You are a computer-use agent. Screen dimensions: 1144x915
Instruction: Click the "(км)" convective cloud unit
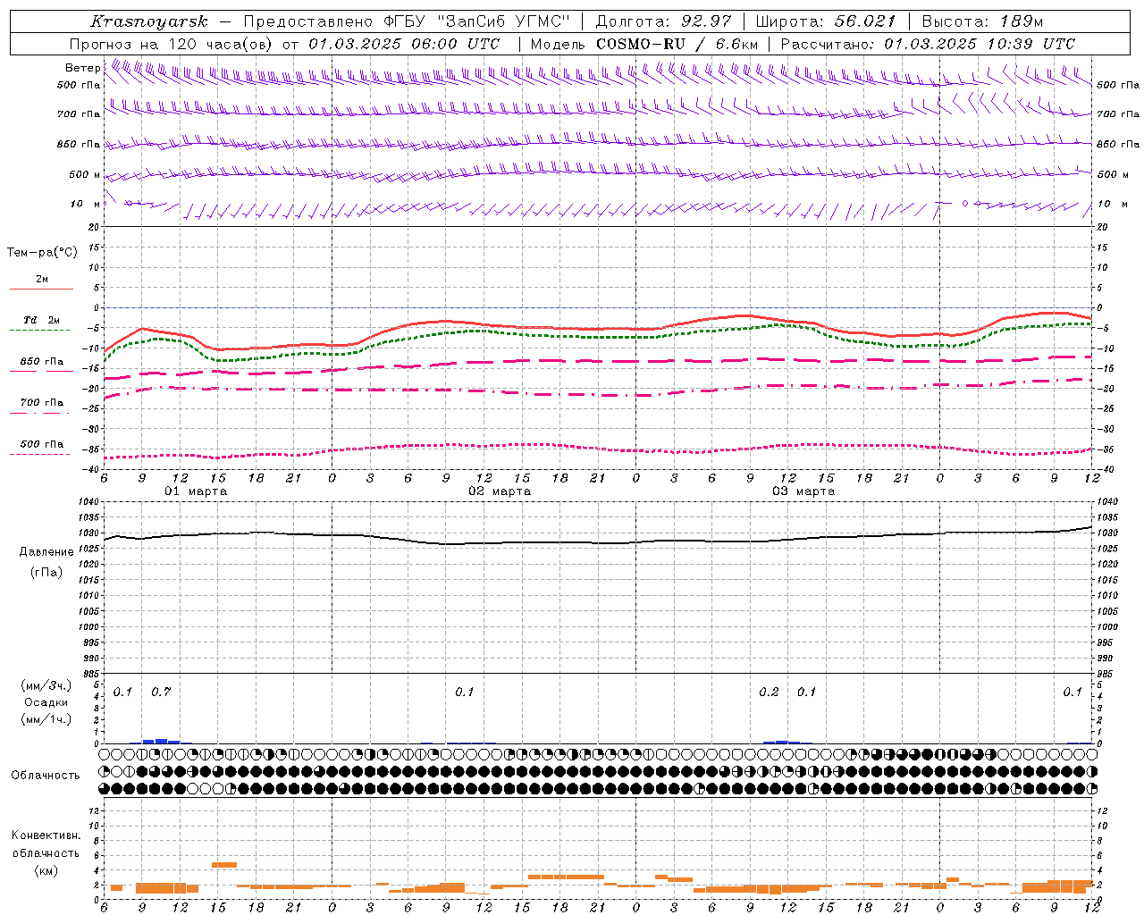pos(46,870)
